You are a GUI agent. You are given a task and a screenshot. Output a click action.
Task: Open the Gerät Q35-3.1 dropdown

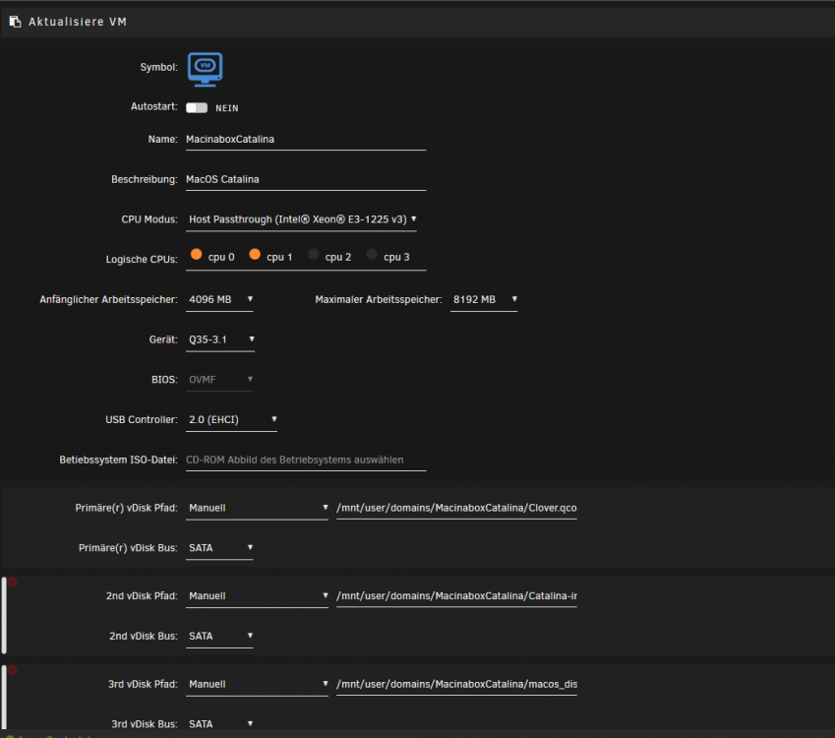(220, 339)
